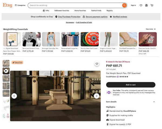Open World's Best Dad Coaster product

click(x=90, y=39)
